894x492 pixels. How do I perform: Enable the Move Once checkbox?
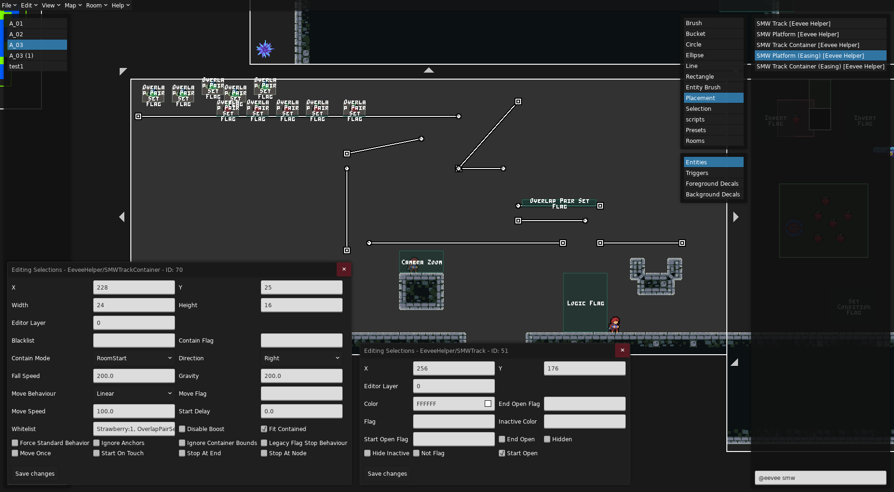(x=15, y=453)
